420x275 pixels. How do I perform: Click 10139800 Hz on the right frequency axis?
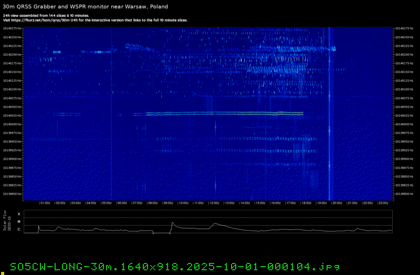click(404, 194)
